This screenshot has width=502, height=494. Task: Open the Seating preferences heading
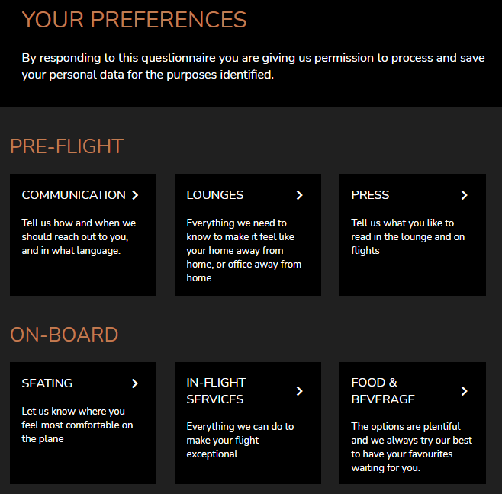coord(47,383)
